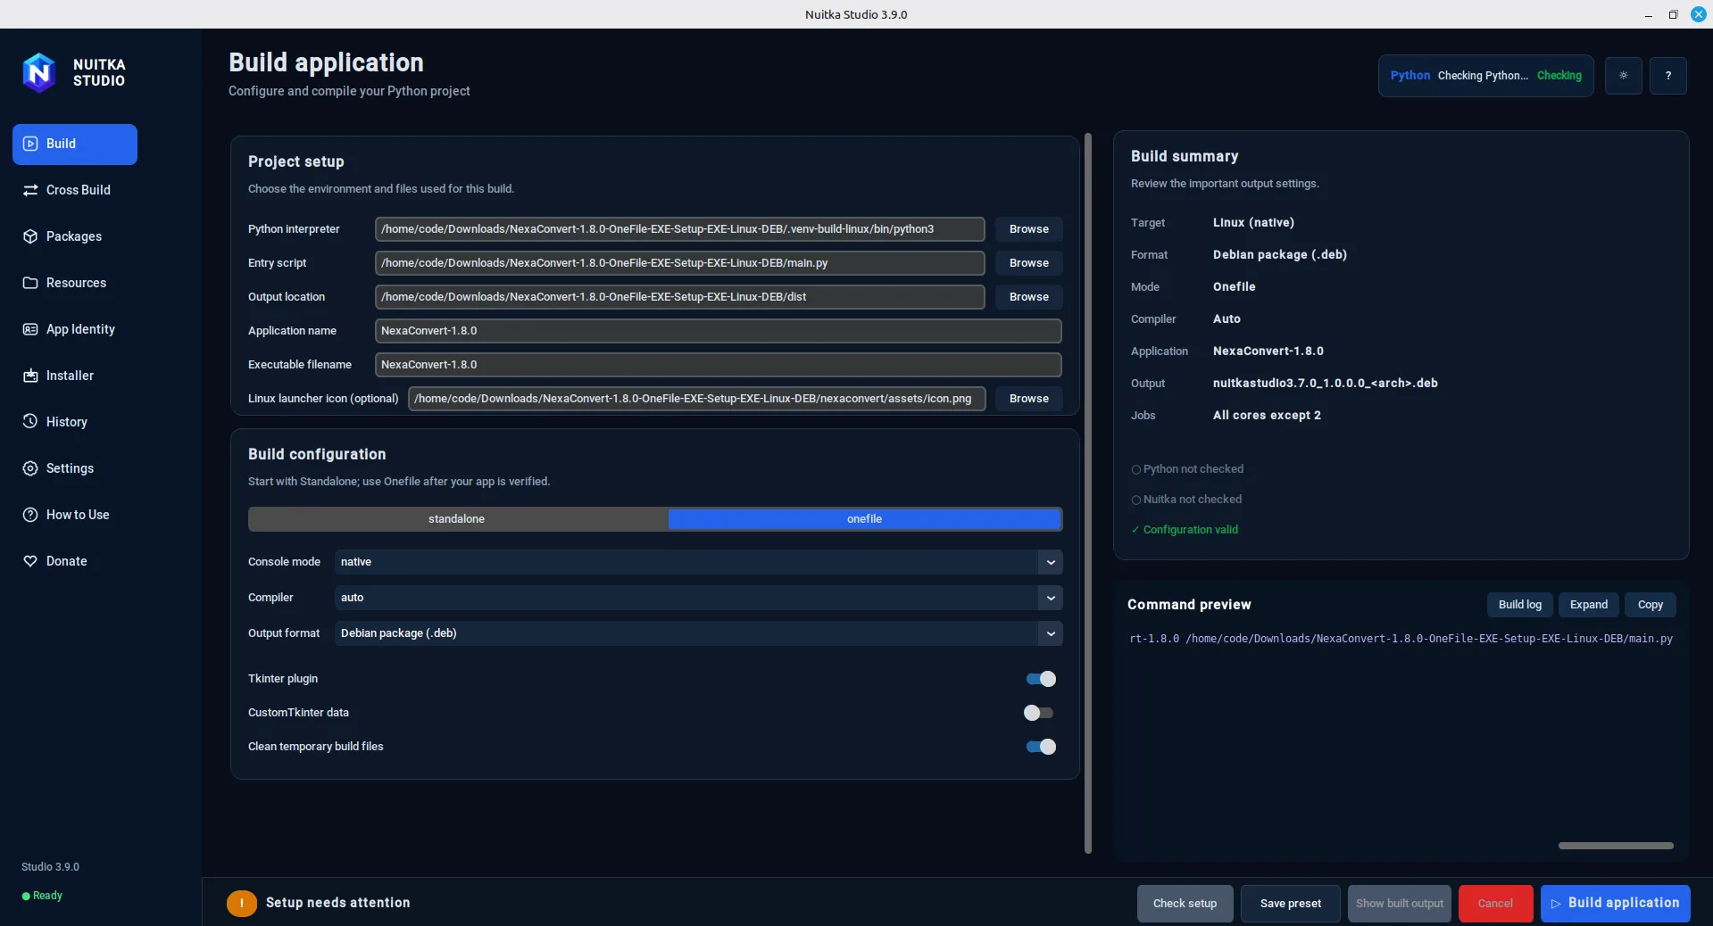This screenshot has width=1713, height=926.
Task: Browse for the Entry script
Action: 1028,263
